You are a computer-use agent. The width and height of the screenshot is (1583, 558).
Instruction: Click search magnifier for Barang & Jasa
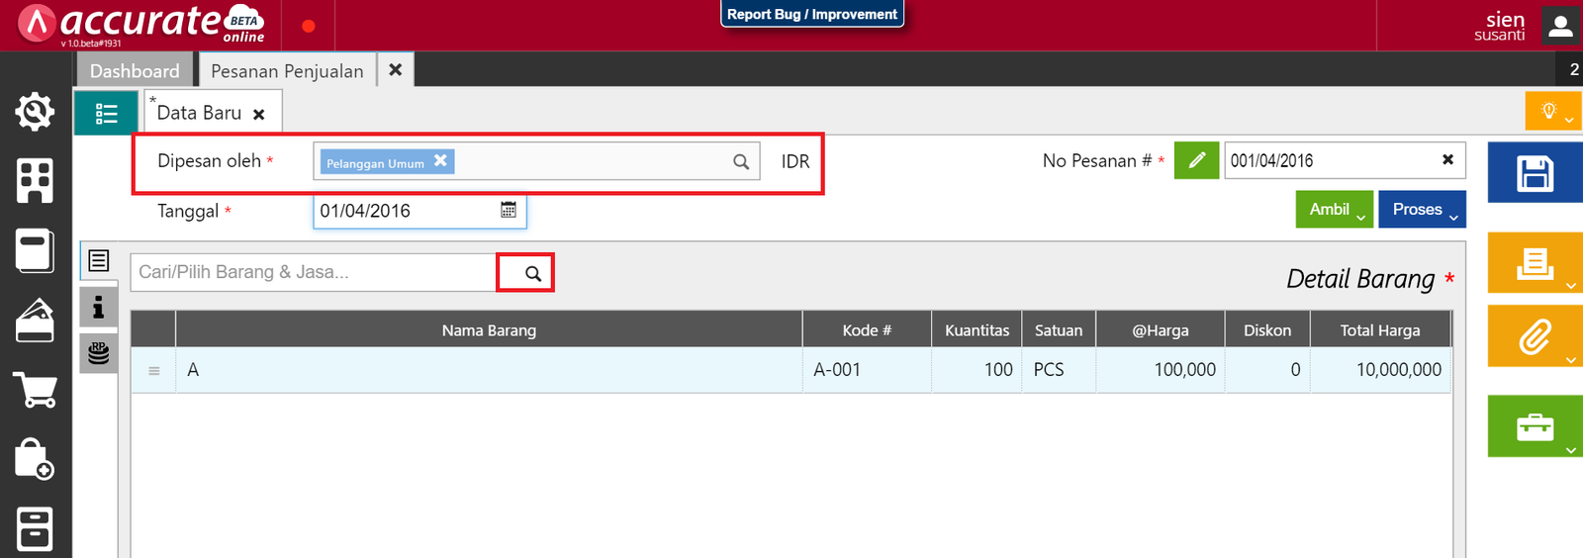pos(532,273)
